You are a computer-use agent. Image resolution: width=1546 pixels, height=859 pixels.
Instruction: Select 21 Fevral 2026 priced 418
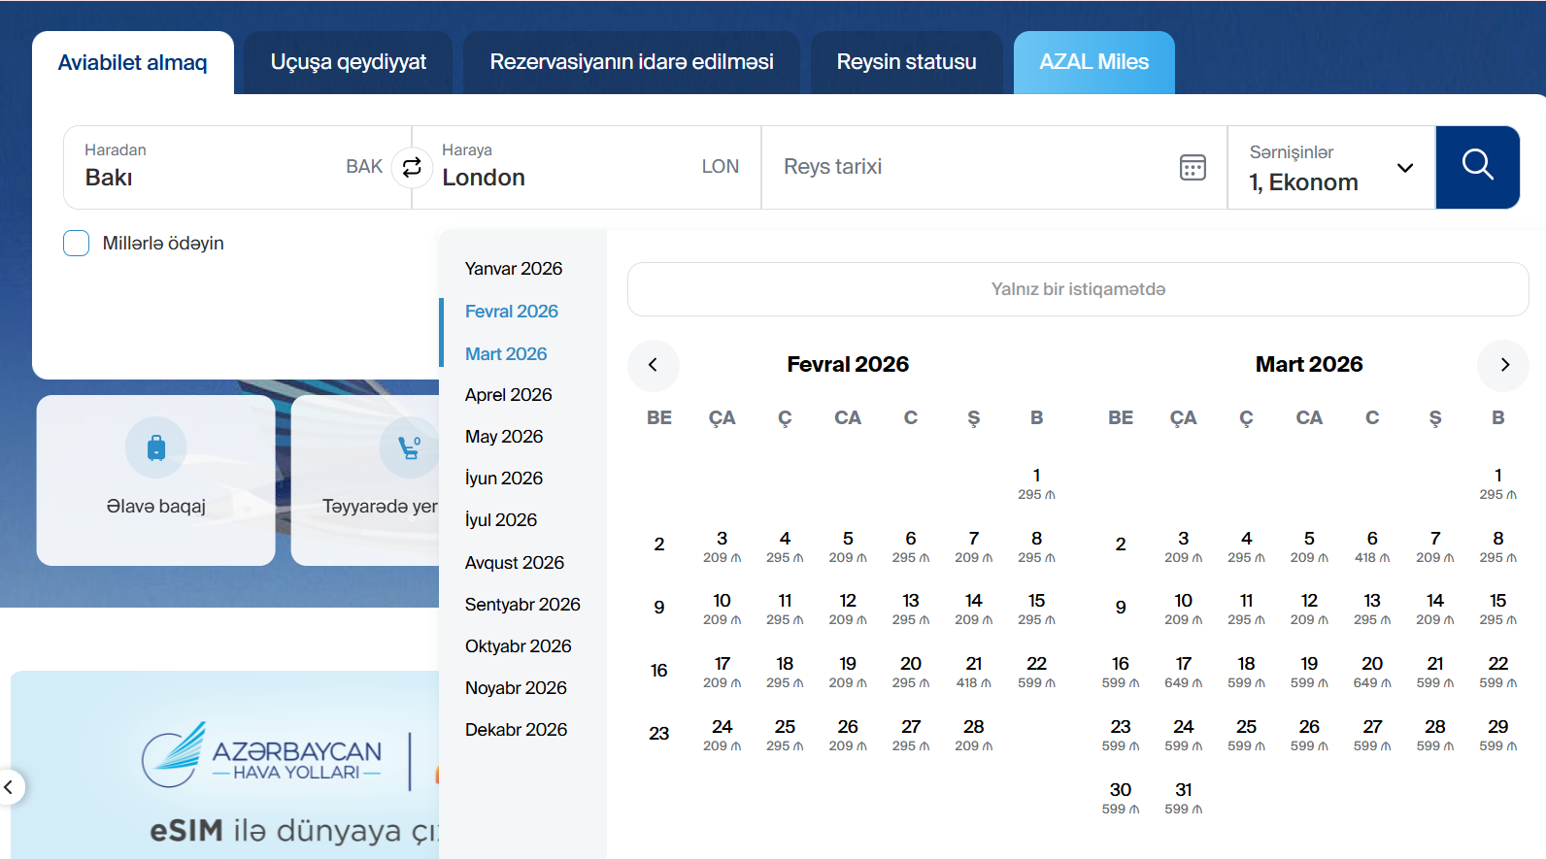click(x=973, y=672)
